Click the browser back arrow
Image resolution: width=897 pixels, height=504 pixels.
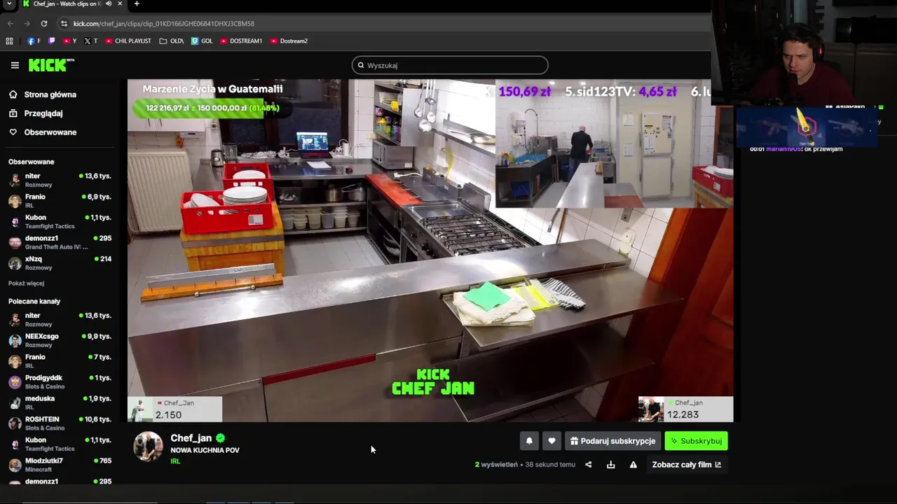[10, 24]
